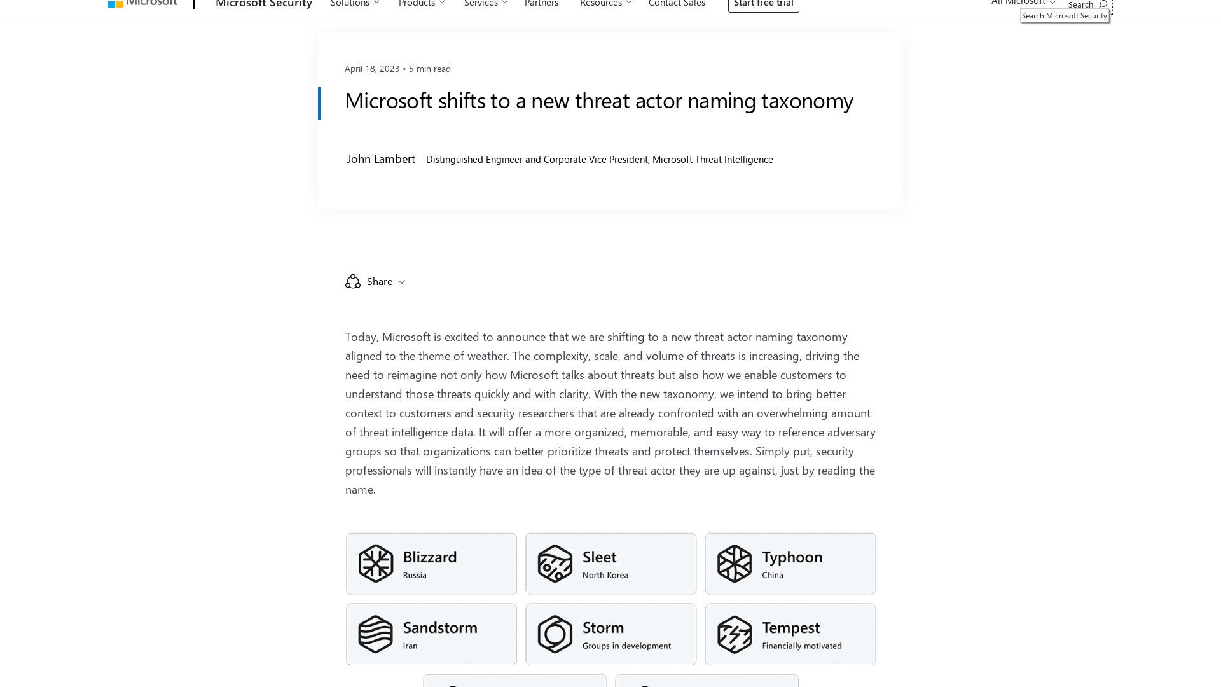
Task: Expand the Solutions dropdown menu
Action: tap(355, 4)
